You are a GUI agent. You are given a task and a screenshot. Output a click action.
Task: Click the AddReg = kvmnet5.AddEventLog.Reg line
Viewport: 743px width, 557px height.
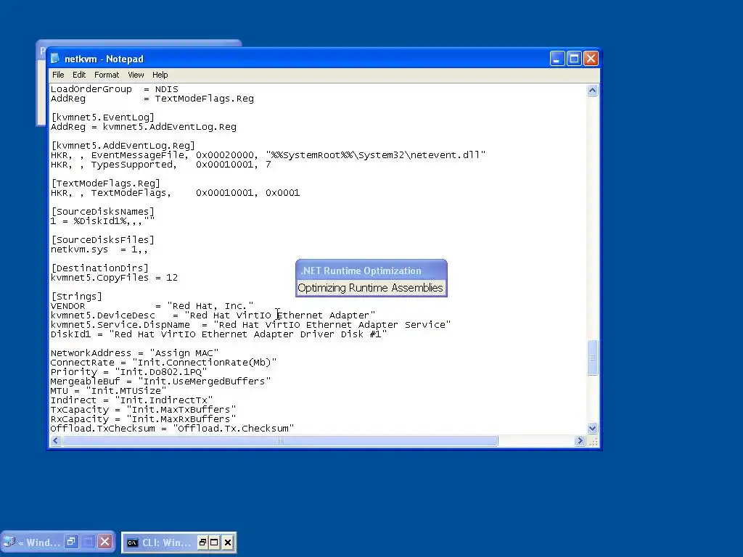(x=143, y=127)
